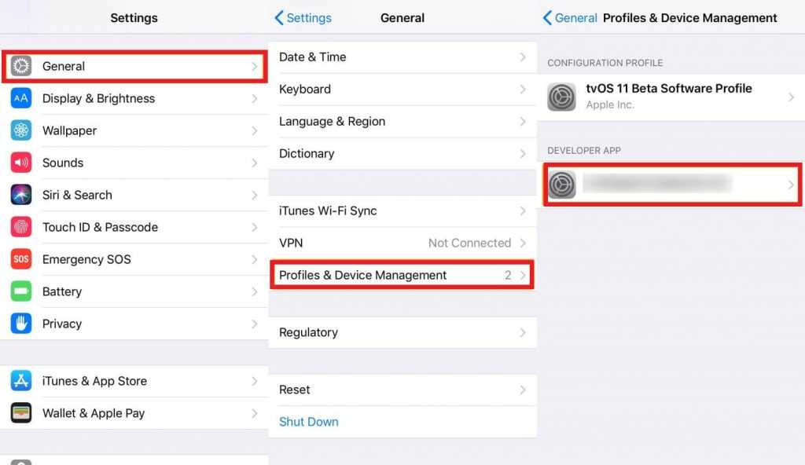Open Profiles & Device Management row chevron

[524, 276]
